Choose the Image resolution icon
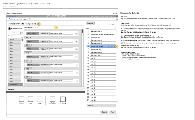This screenshot has height=120, width=195. [x=30, y=99]
